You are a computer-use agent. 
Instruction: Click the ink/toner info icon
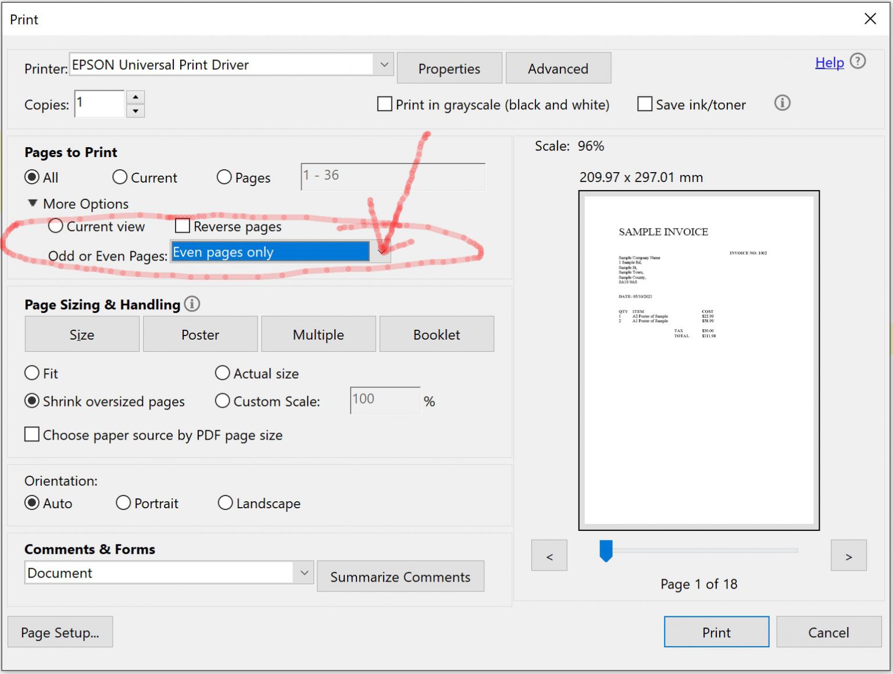(x=782, y=104)
